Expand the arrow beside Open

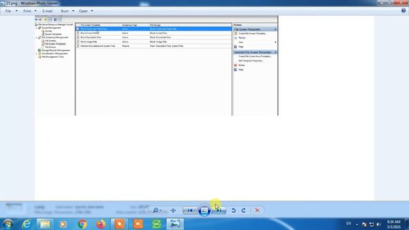tap(92, 11)
